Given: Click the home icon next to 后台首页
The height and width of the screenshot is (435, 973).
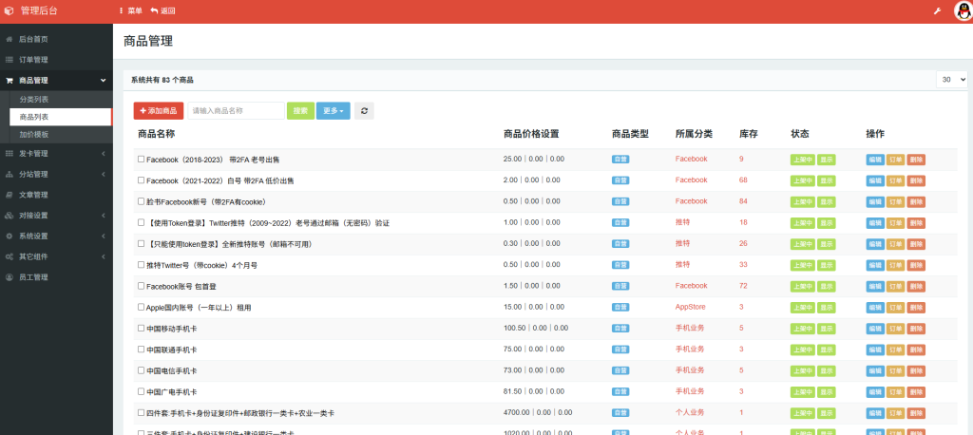Looking at the screenshot, I should 9,39.
